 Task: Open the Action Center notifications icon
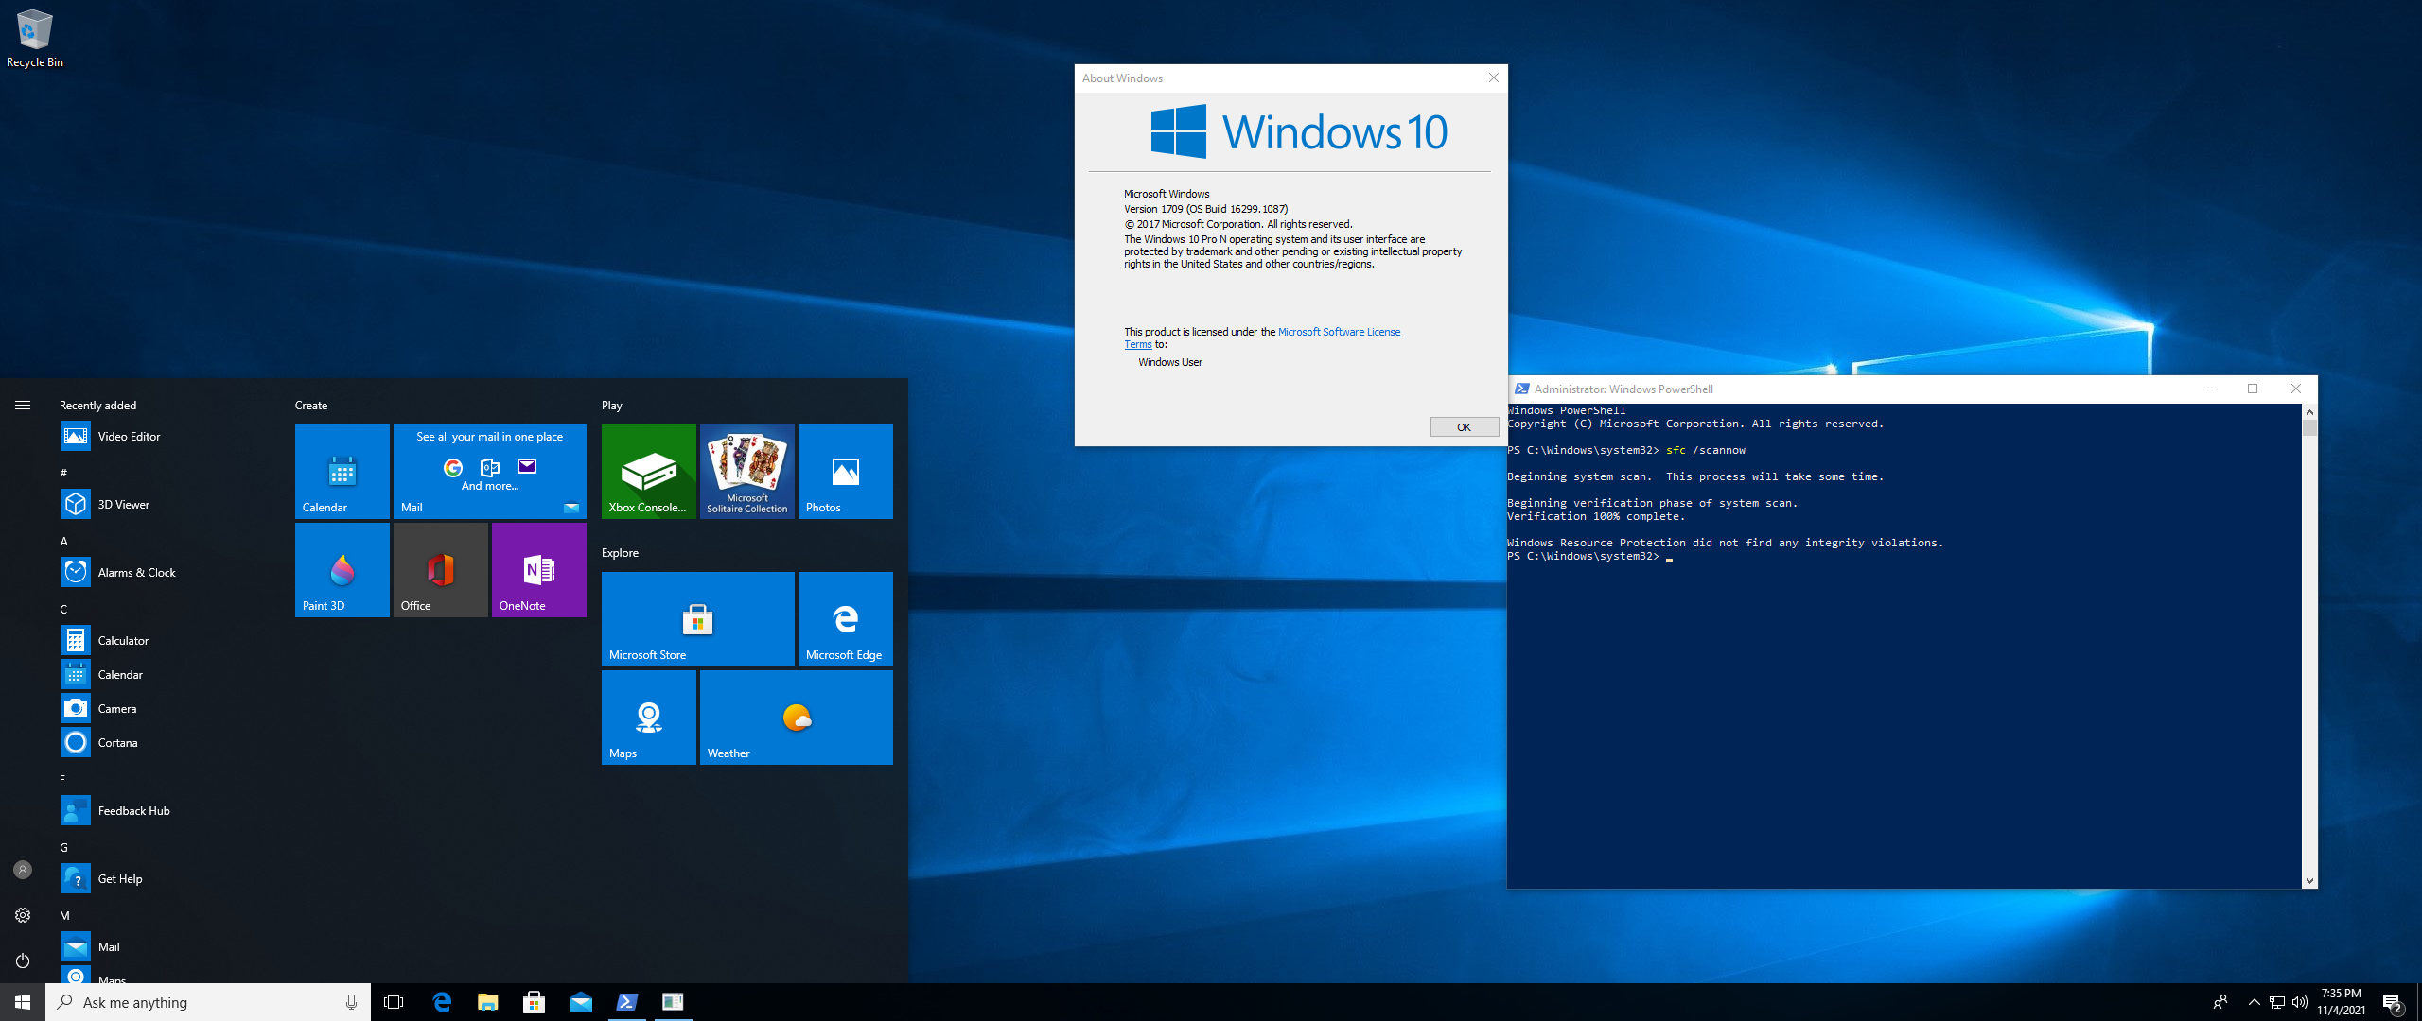2393,1002
